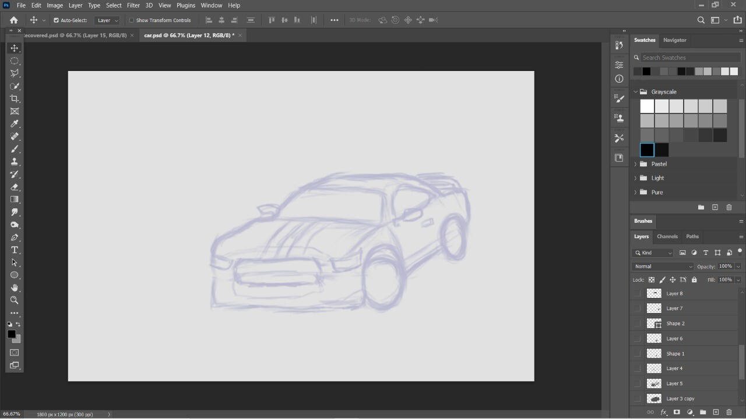Screen dimensions: 746x419
Task: Toggle visibility of Layer 8
Action: point(638,293)
